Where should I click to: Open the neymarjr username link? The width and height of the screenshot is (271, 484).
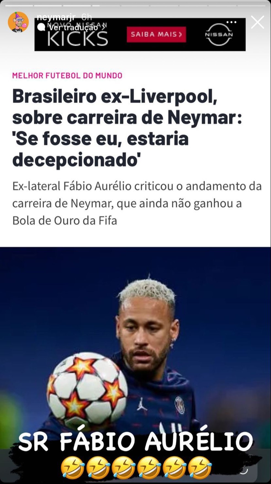point(56,17)
